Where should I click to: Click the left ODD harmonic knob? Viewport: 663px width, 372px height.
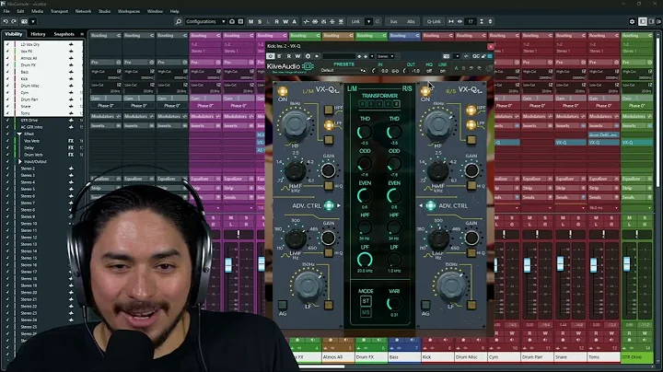(x=364, y=164)
